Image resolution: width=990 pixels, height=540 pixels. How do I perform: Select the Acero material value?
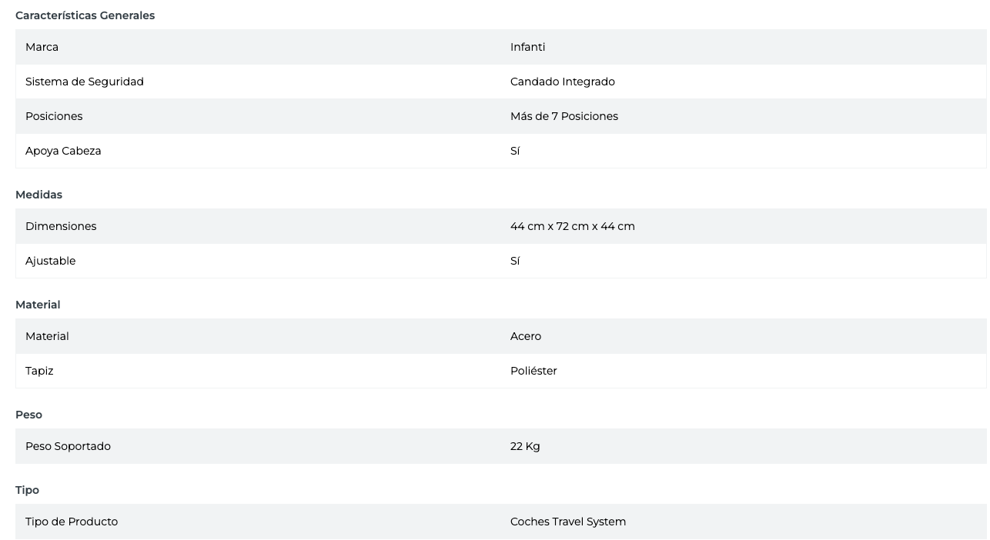[x=525, y=336]
